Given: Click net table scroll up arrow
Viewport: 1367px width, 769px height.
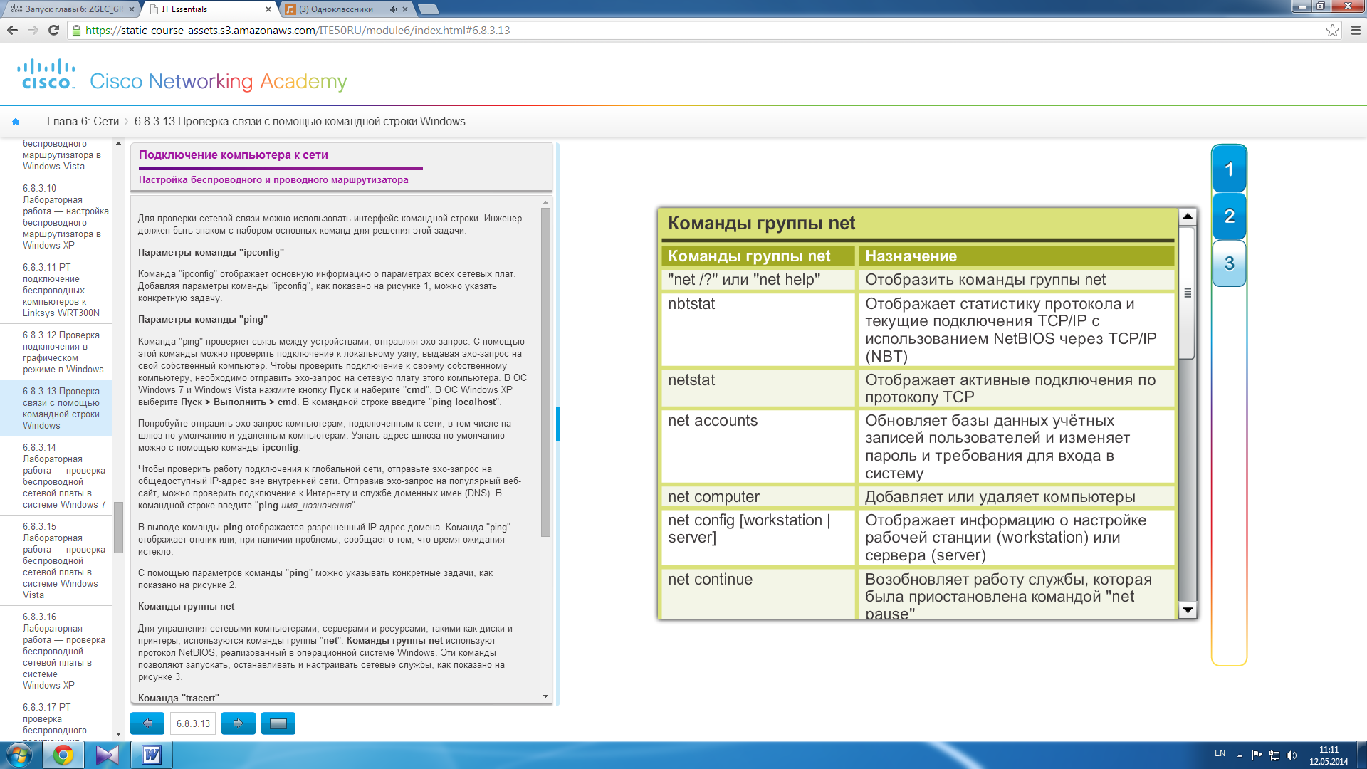Looking at the screenshot, I should pos(1187,216).
